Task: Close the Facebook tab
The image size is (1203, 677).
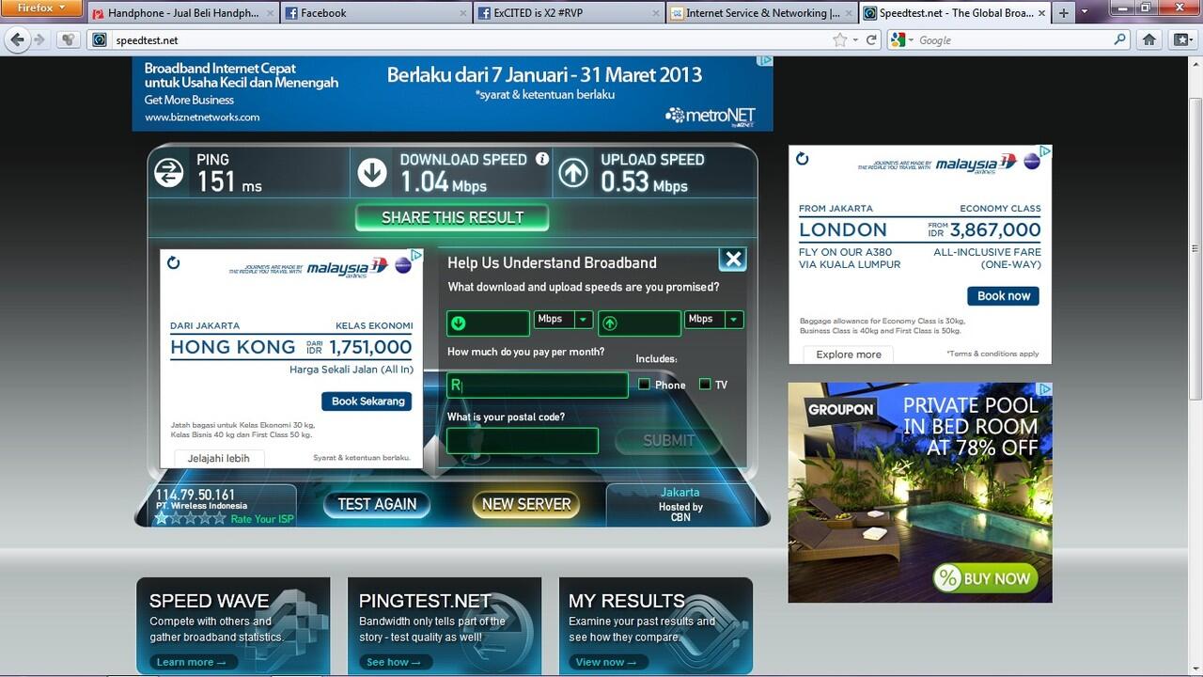Action: [x=463, y=13]
